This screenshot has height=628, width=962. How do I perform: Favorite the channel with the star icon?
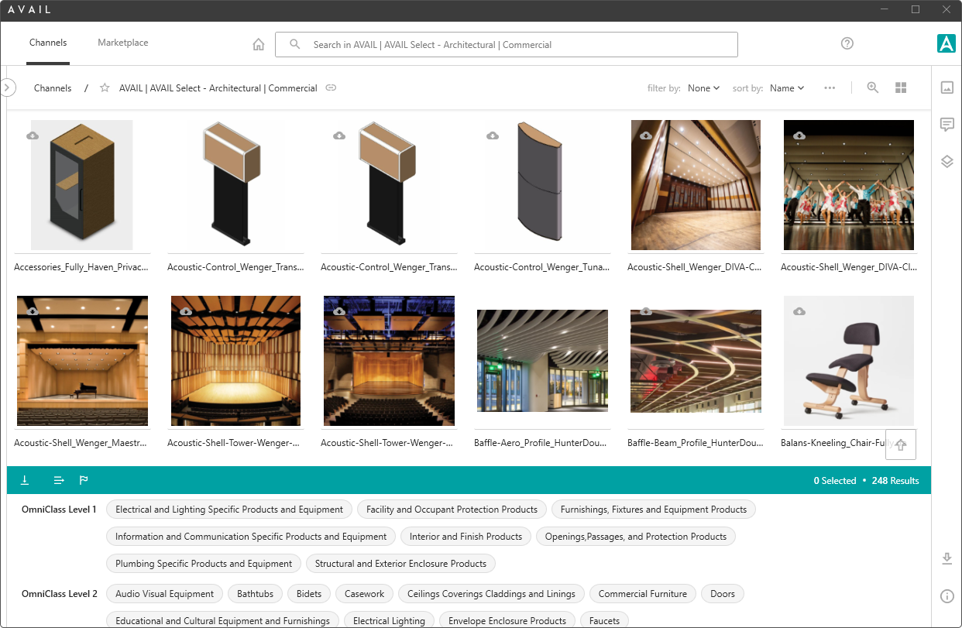click(105, 88)
